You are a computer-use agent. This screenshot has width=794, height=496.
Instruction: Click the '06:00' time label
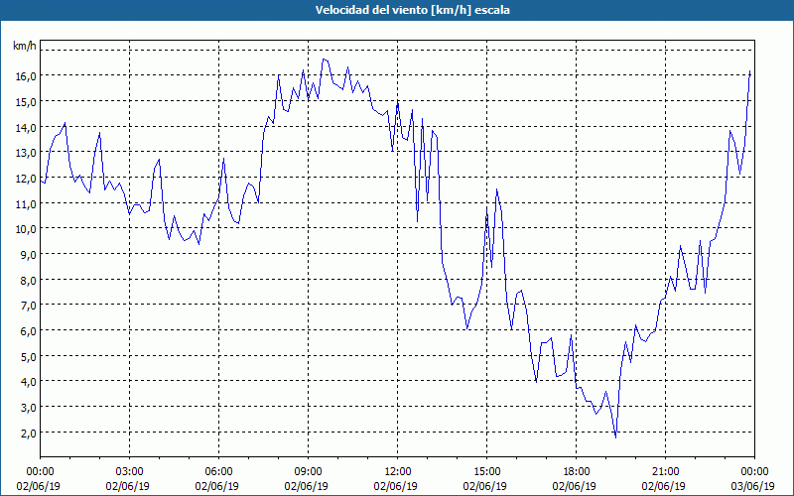click(218, 472)
